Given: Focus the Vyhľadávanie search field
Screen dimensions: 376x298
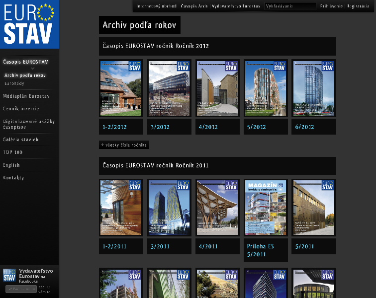Looking at the screenshot, I should (x=290, y=6).
